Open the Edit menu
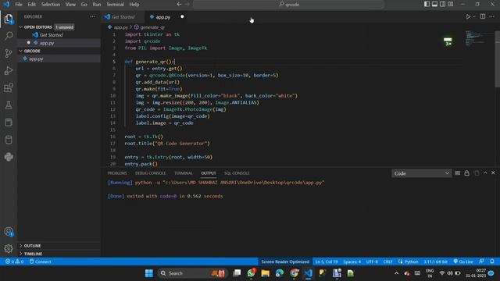 (31, 5)
